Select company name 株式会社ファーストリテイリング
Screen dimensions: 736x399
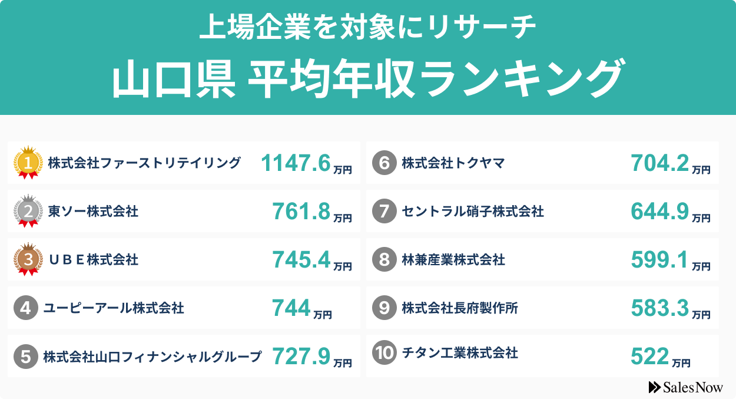pyautogui.click(x=144, y=163)
